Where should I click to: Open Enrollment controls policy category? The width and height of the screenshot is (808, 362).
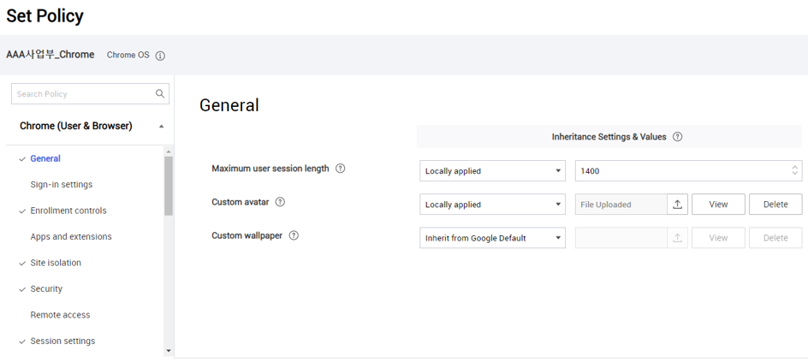[68, 211]
